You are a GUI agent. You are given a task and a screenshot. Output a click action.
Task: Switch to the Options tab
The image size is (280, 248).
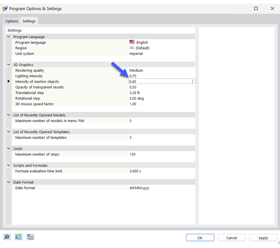coord(12,21)
